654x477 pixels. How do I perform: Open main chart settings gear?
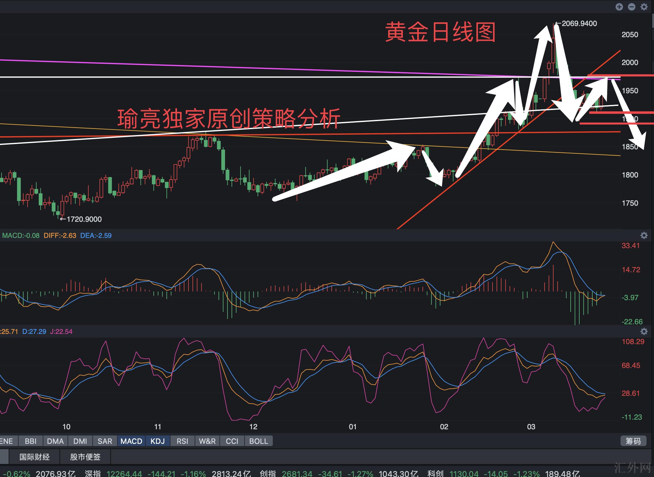pos(644,7)
